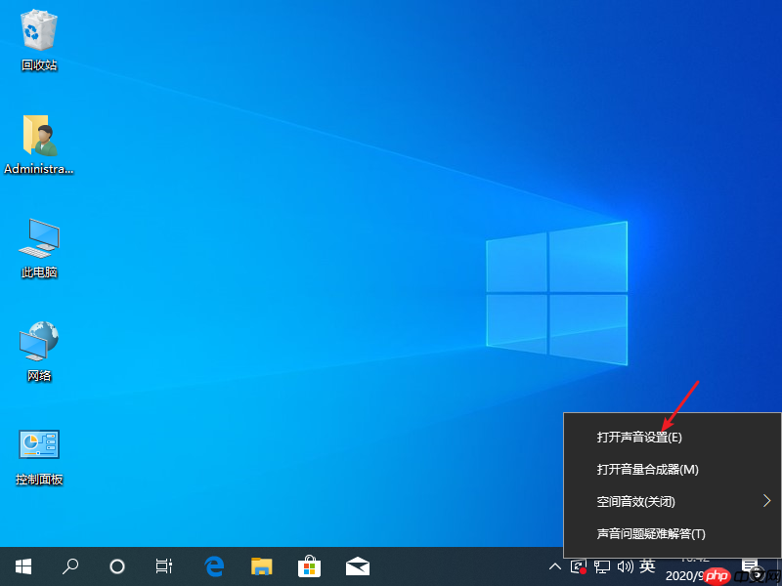Open Task View in the taskbar
Viewport: 782px width, 586px height.
164,566
